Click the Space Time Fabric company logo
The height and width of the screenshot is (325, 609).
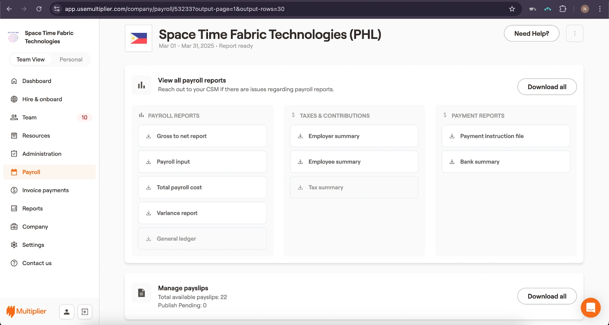(13, 37)
